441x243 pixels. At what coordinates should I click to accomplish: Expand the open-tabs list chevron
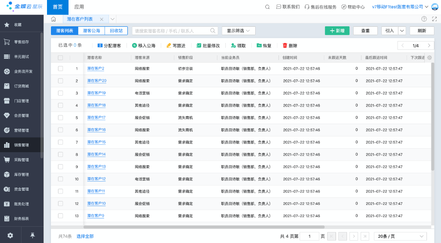point(112,19)
